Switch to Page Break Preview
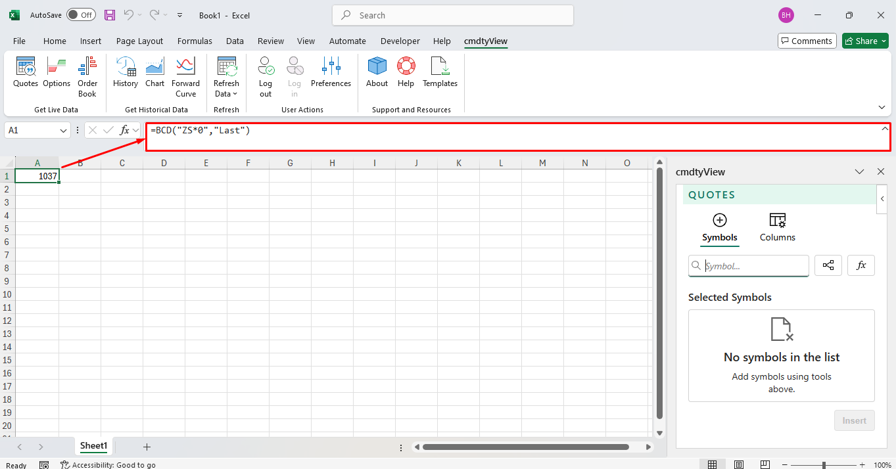Viewport: 896px width, 469px height. coord(766,464)
